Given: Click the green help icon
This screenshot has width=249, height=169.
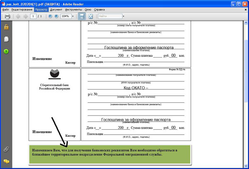Looking at the screenshot, I should (6, 51).
